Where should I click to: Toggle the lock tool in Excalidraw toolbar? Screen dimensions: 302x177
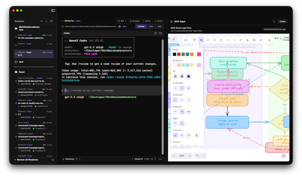tap(185, 40)
